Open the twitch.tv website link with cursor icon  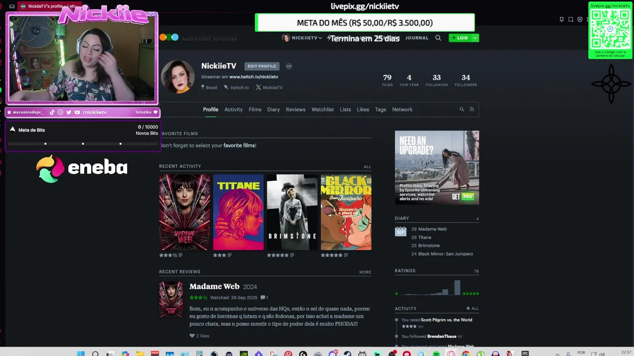point(237,88)
